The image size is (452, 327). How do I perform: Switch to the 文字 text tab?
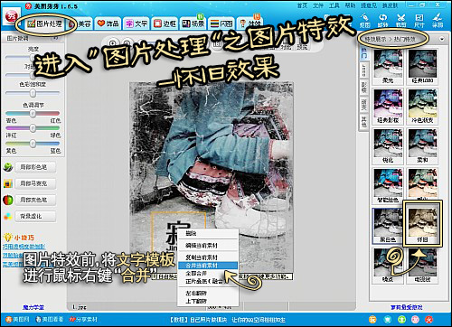tap(137, 23)
